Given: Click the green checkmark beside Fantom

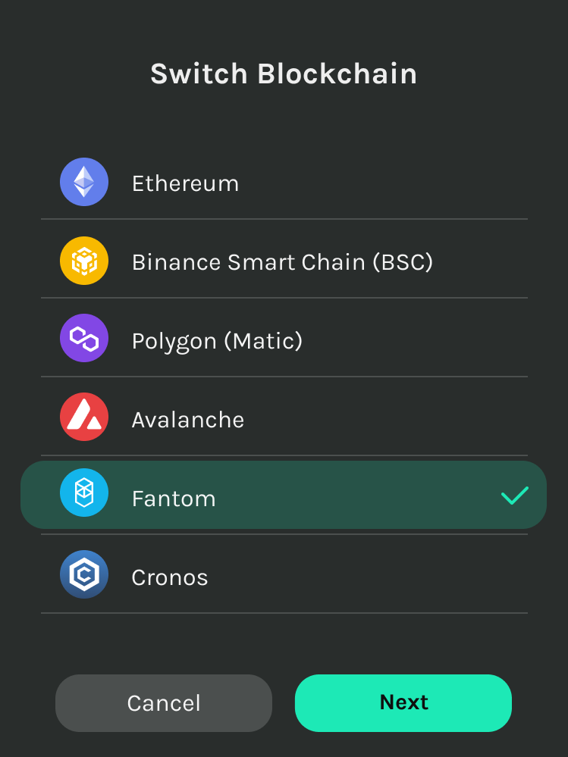Looking at the screenshot, I should tap(515, 496).
